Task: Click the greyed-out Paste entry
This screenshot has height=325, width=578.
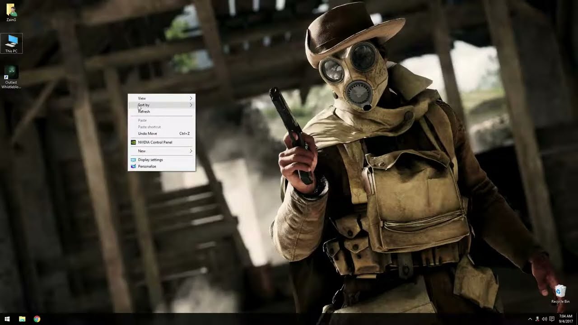Action: 162,120
